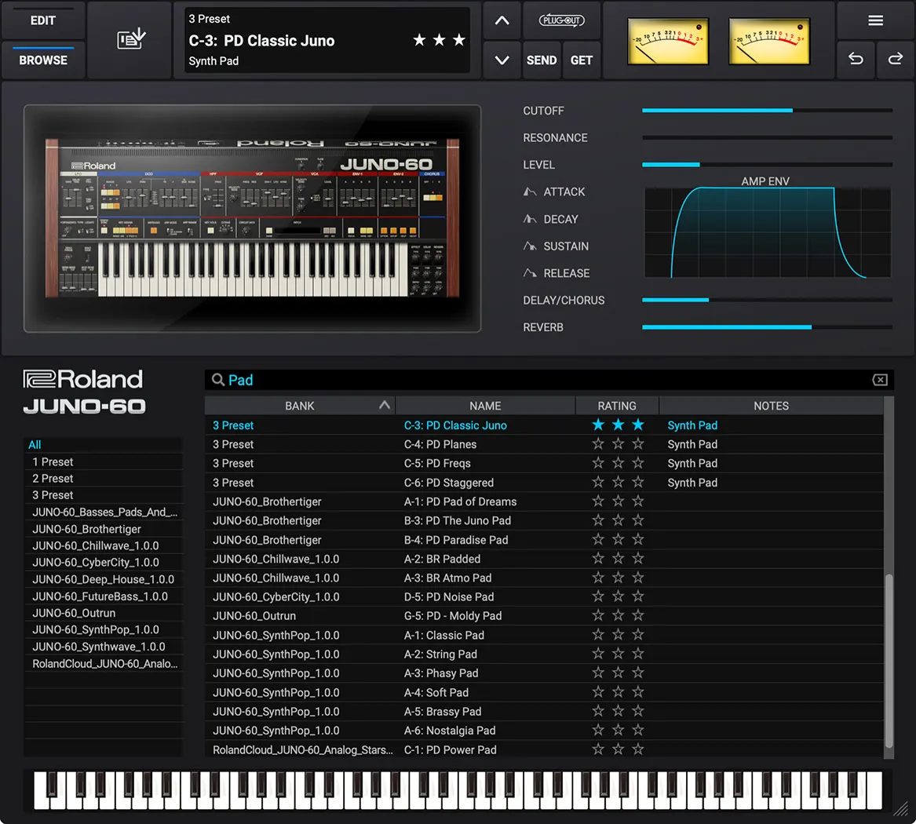This screenshot has height=824, width=916.
Task: Select the BROWSE tab
Action: pyautogui.click(x=42, y=60)
